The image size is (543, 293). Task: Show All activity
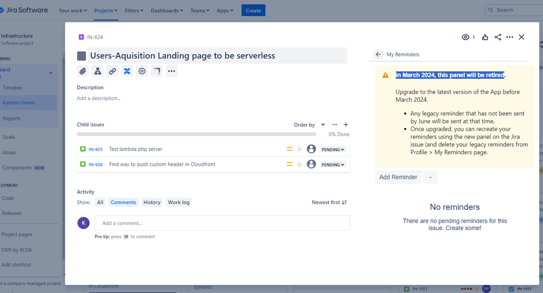click(x=100, y=202)
